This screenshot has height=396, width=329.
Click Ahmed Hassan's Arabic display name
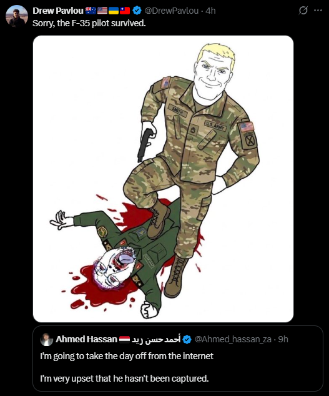(x=156, y=339)
